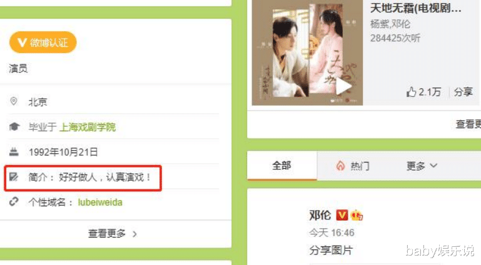The height and width of the screenshot is (265, 481).
Task: Open 查看更多 in the music panel
Action: 468,124
